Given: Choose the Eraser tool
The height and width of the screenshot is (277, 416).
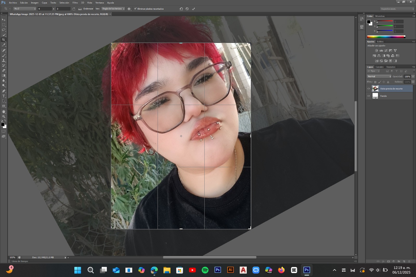Looking at the screenshot, I should point(4,70).
